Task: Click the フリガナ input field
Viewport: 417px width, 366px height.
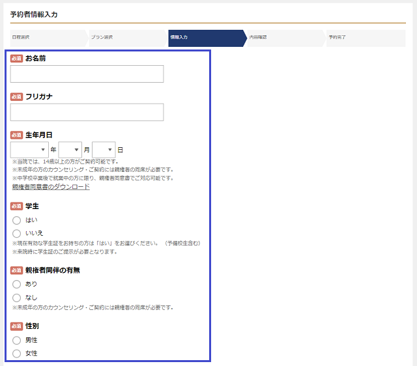Action: pyautogui.click(x=87, y=112)
